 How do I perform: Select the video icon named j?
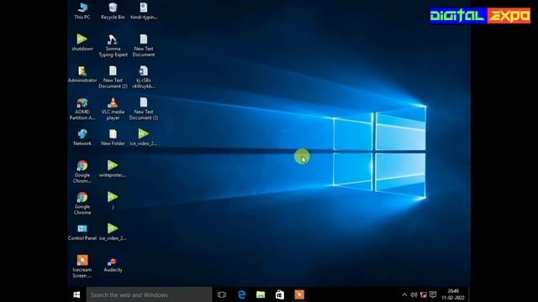pyautogui.click(x=113, y=200)
